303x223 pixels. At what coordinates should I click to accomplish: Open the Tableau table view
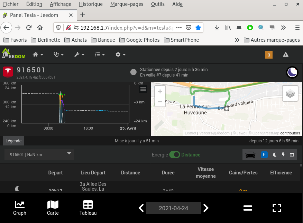(x=88, y=208)
